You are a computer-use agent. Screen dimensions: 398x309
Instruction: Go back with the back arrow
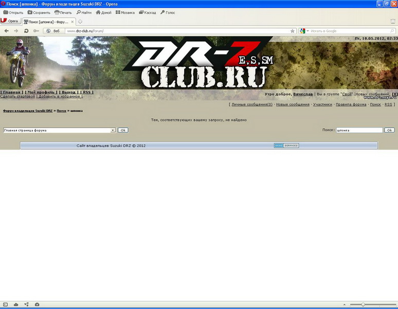[7, 31]
